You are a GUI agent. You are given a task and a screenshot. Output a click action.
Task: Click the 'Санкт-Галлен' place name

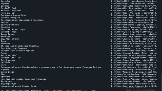click(8, 34)
